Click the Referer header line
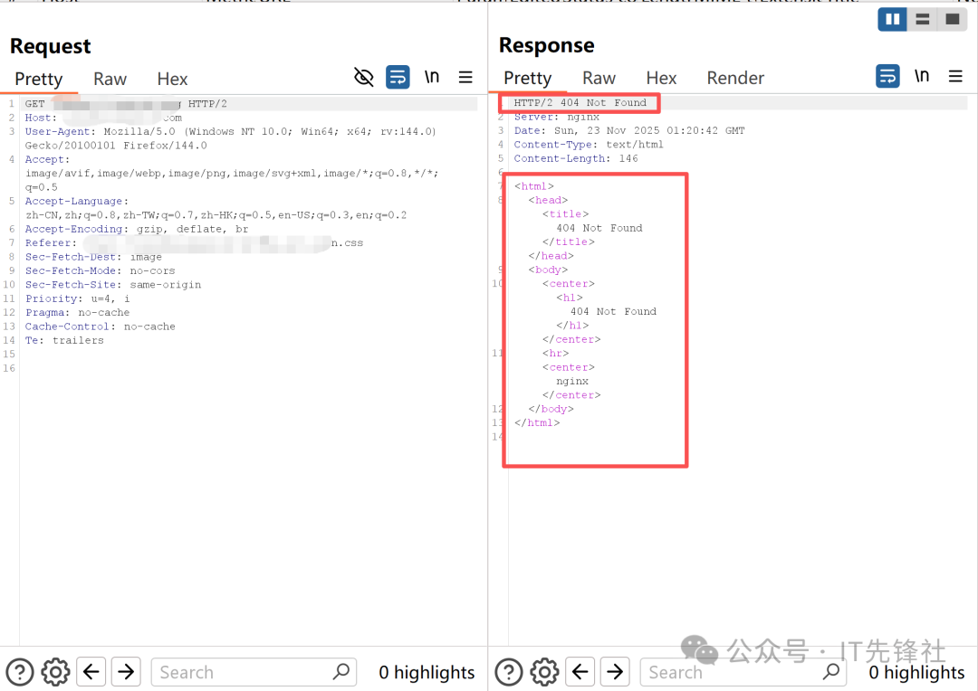 coord(194,243)
